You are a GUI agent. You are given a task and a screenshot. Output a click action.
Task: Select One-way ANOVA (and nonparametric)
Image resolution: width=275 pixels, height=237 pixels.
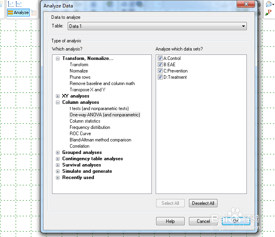pyautogui.click(x=105, y=115)
